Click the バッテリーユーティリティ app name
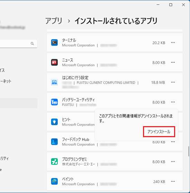Screen dimensions: 190x193 (x=78, y=100)
